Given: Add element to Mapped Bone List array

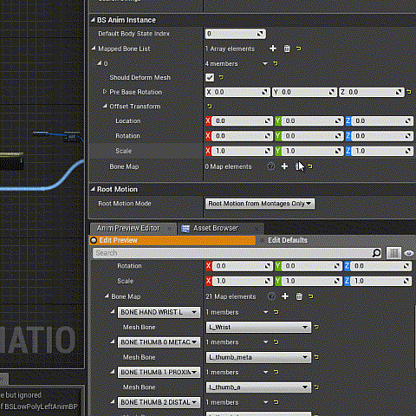Looking at the screenshot, I should click(x=273, y=49).
